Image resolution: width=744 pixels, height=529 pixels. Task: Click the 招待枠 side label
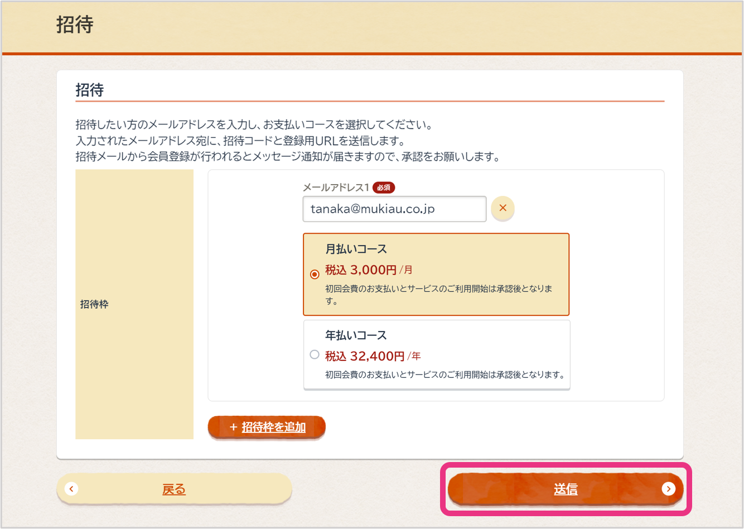[x=94, y=304]
